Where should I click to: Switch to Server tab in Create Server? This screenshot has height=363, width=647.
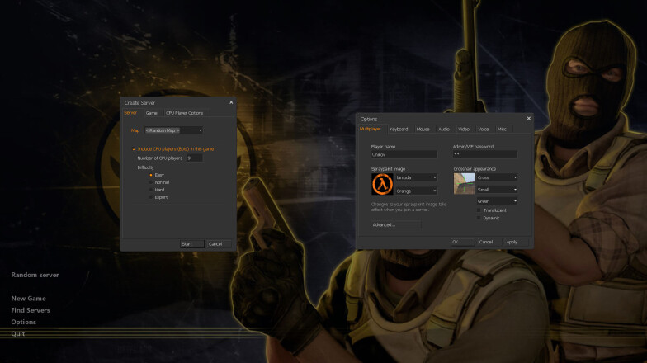point(130,112)
